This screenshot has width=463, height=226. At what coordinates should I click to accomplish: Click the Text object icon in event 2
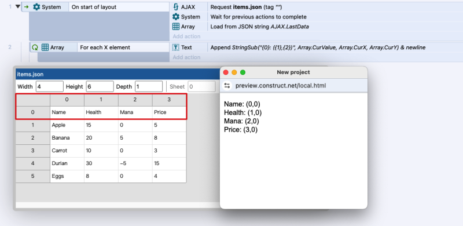pos(176,48)
